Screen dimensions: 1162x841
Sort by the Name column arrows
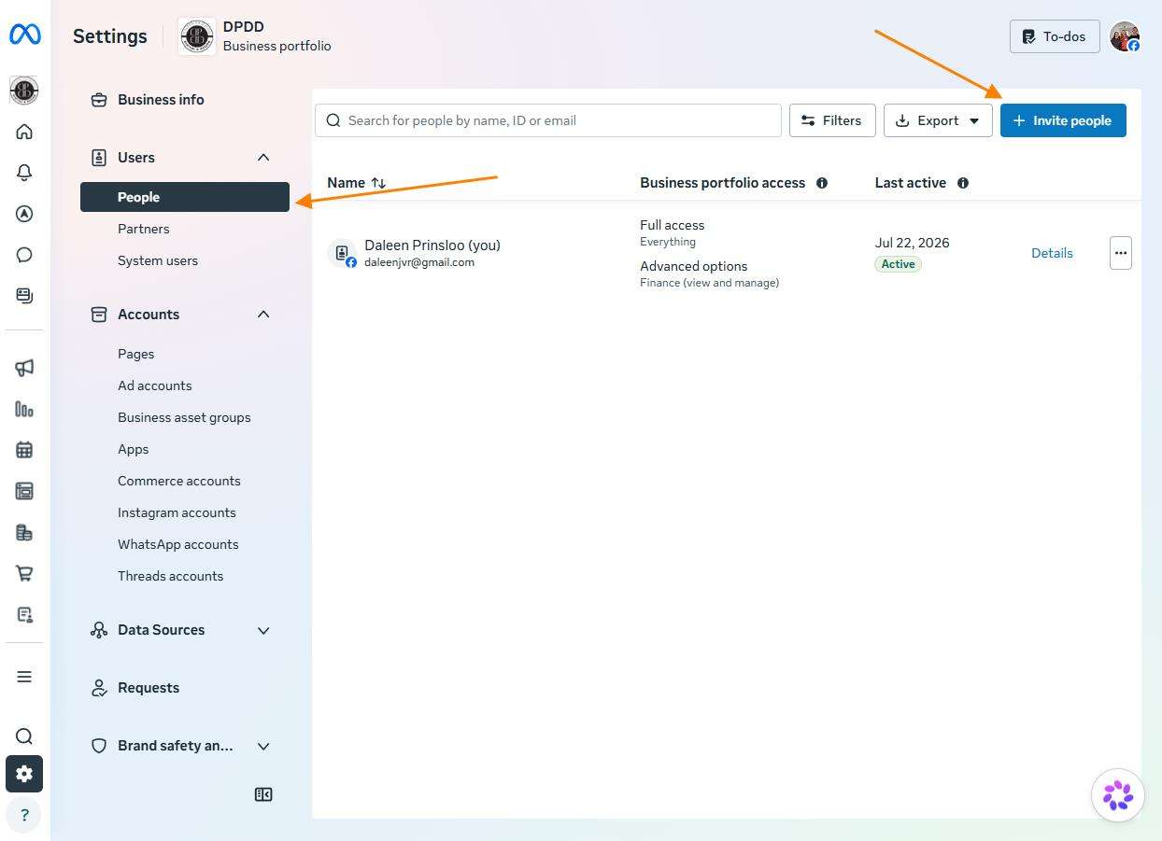(378, 183)
